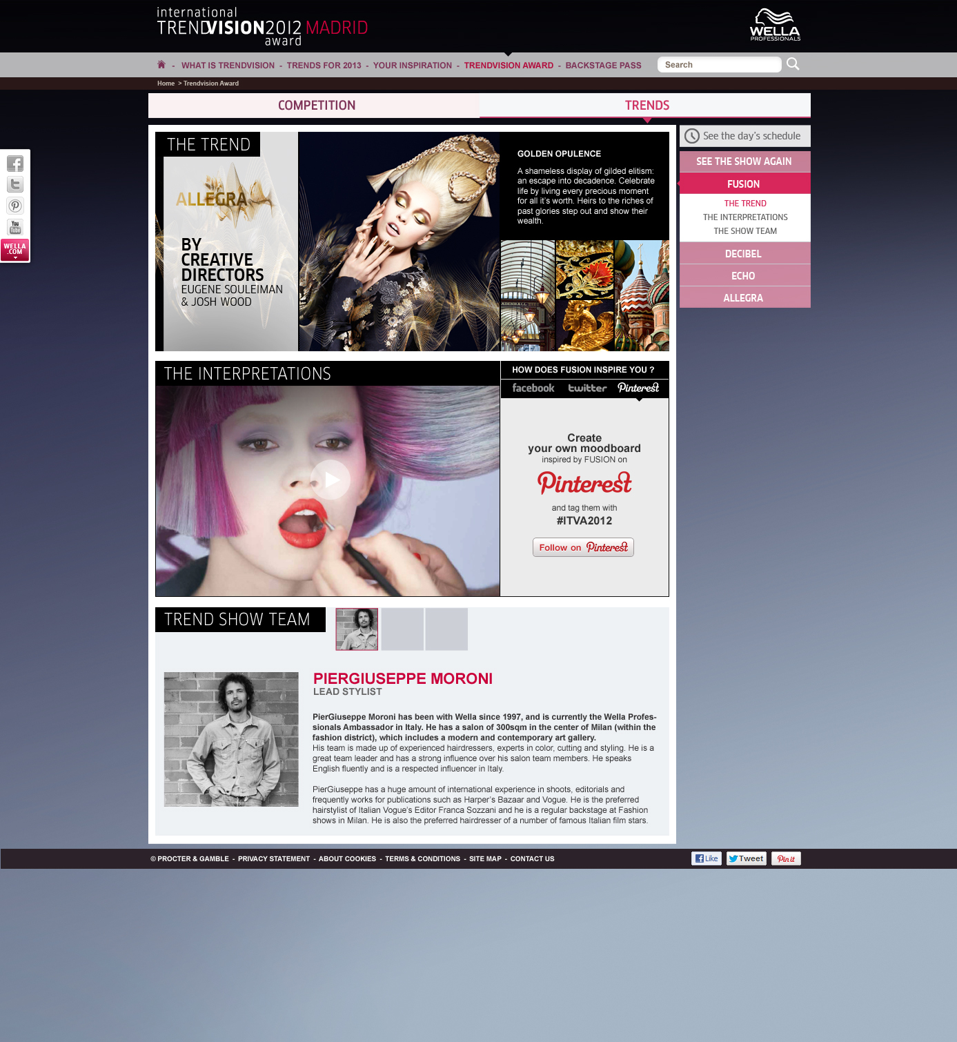Click the red and gold floral inspiration image

(585, 269)
